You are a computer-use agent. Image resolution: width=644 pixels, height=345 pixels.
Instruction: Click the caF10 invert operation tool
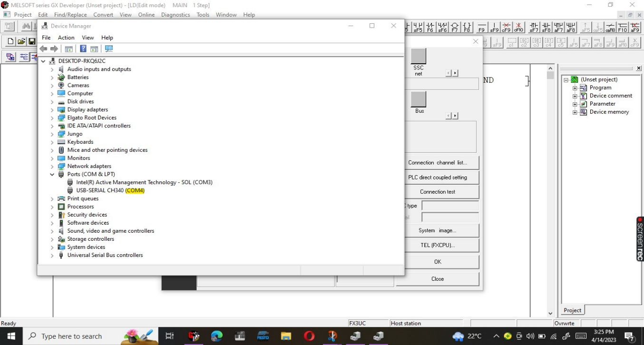pos(610,27)
